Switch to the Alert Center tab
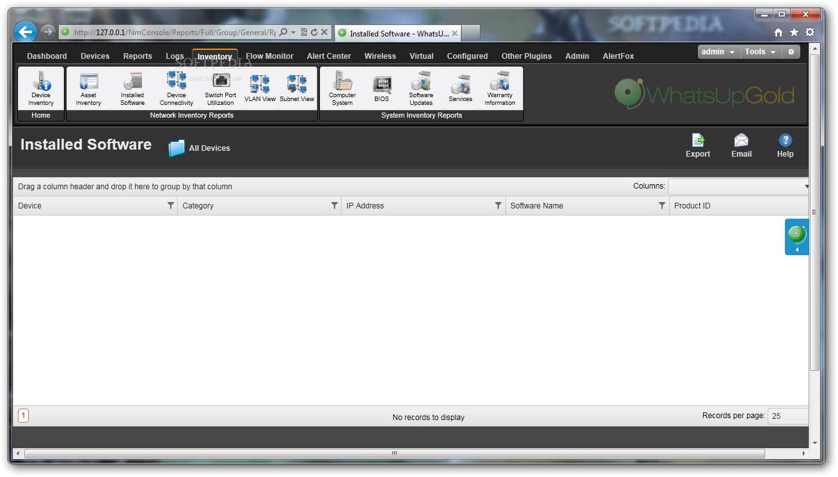 (x=329, y=56)
